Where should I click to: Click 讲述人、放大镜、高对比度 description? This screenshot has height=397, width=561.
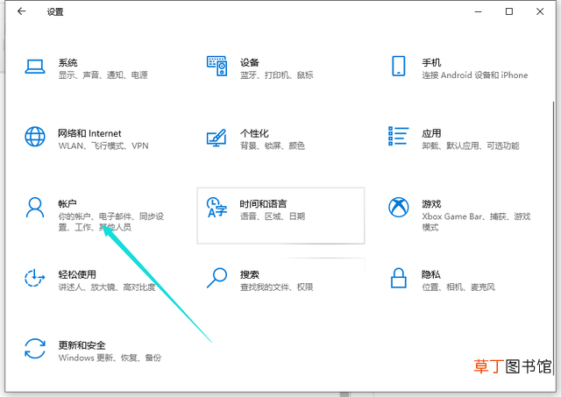pyautogui.click(x=107, y=287)
